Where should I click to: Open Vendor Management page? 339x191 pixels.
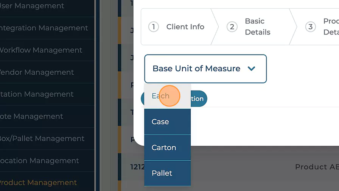(x=36, y=72)
